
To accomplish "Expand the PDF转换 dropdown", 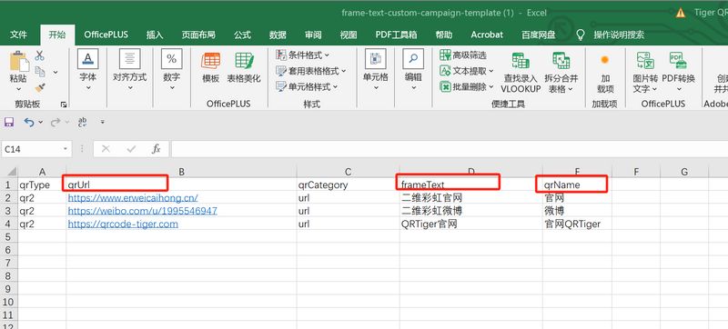I will [x=678, y=89].
